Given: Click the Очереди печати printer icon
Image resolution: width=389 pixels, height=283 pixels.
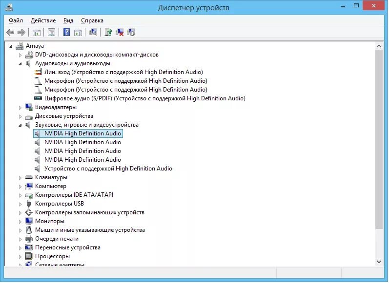Looking at the screenshot, I should pyautogui.click(x=29, y=239).
